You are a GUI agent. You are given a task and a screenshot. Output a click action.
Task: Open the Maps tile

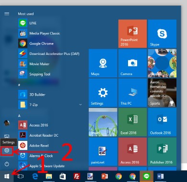[103, 63]
